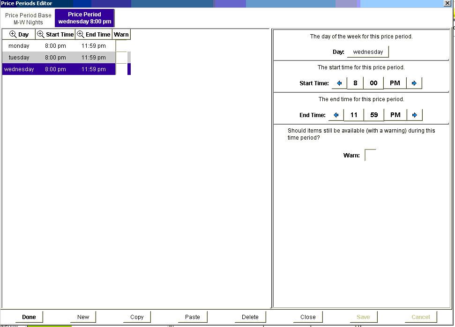Increase Start Time with the right arrow

[414, 83]
